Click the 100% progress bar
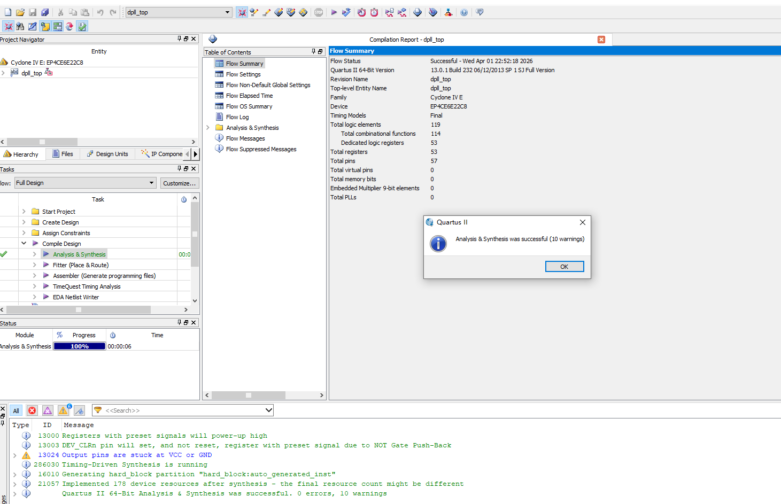Screen dimensions: 781x504 (80, 346)
